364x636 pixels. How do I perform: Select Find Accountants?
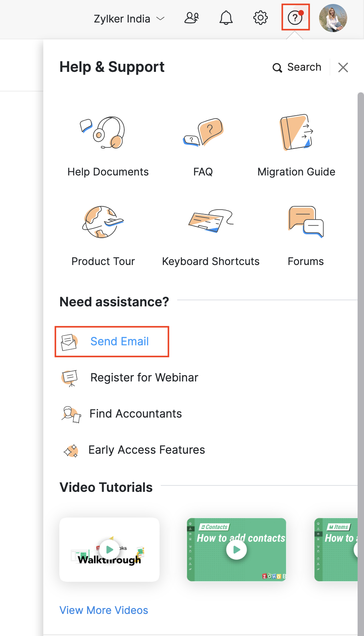[135, 414]
